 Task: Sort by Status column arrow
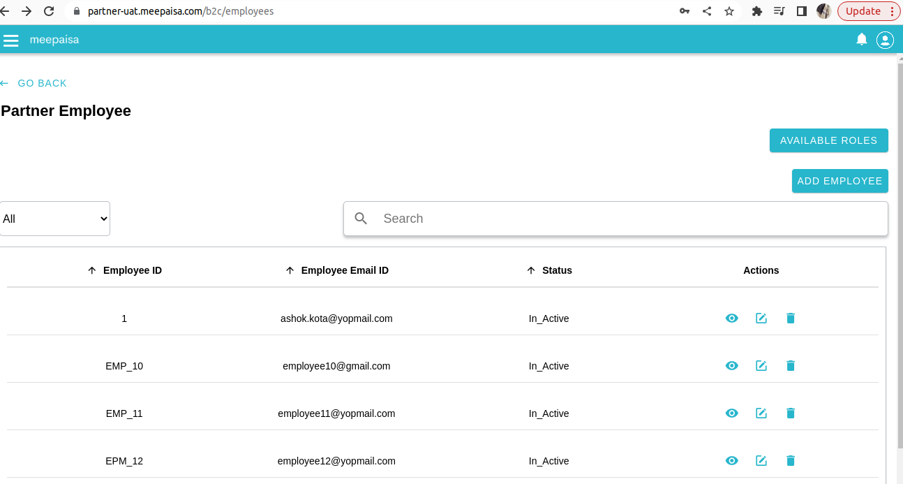click(531, 270)
